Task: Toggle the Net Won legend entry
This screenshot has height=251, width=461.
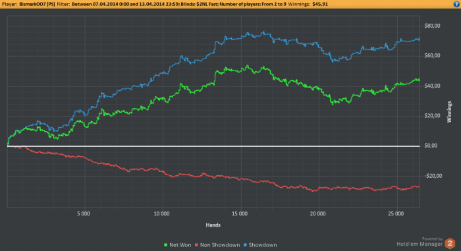Action: pos(178,245)
